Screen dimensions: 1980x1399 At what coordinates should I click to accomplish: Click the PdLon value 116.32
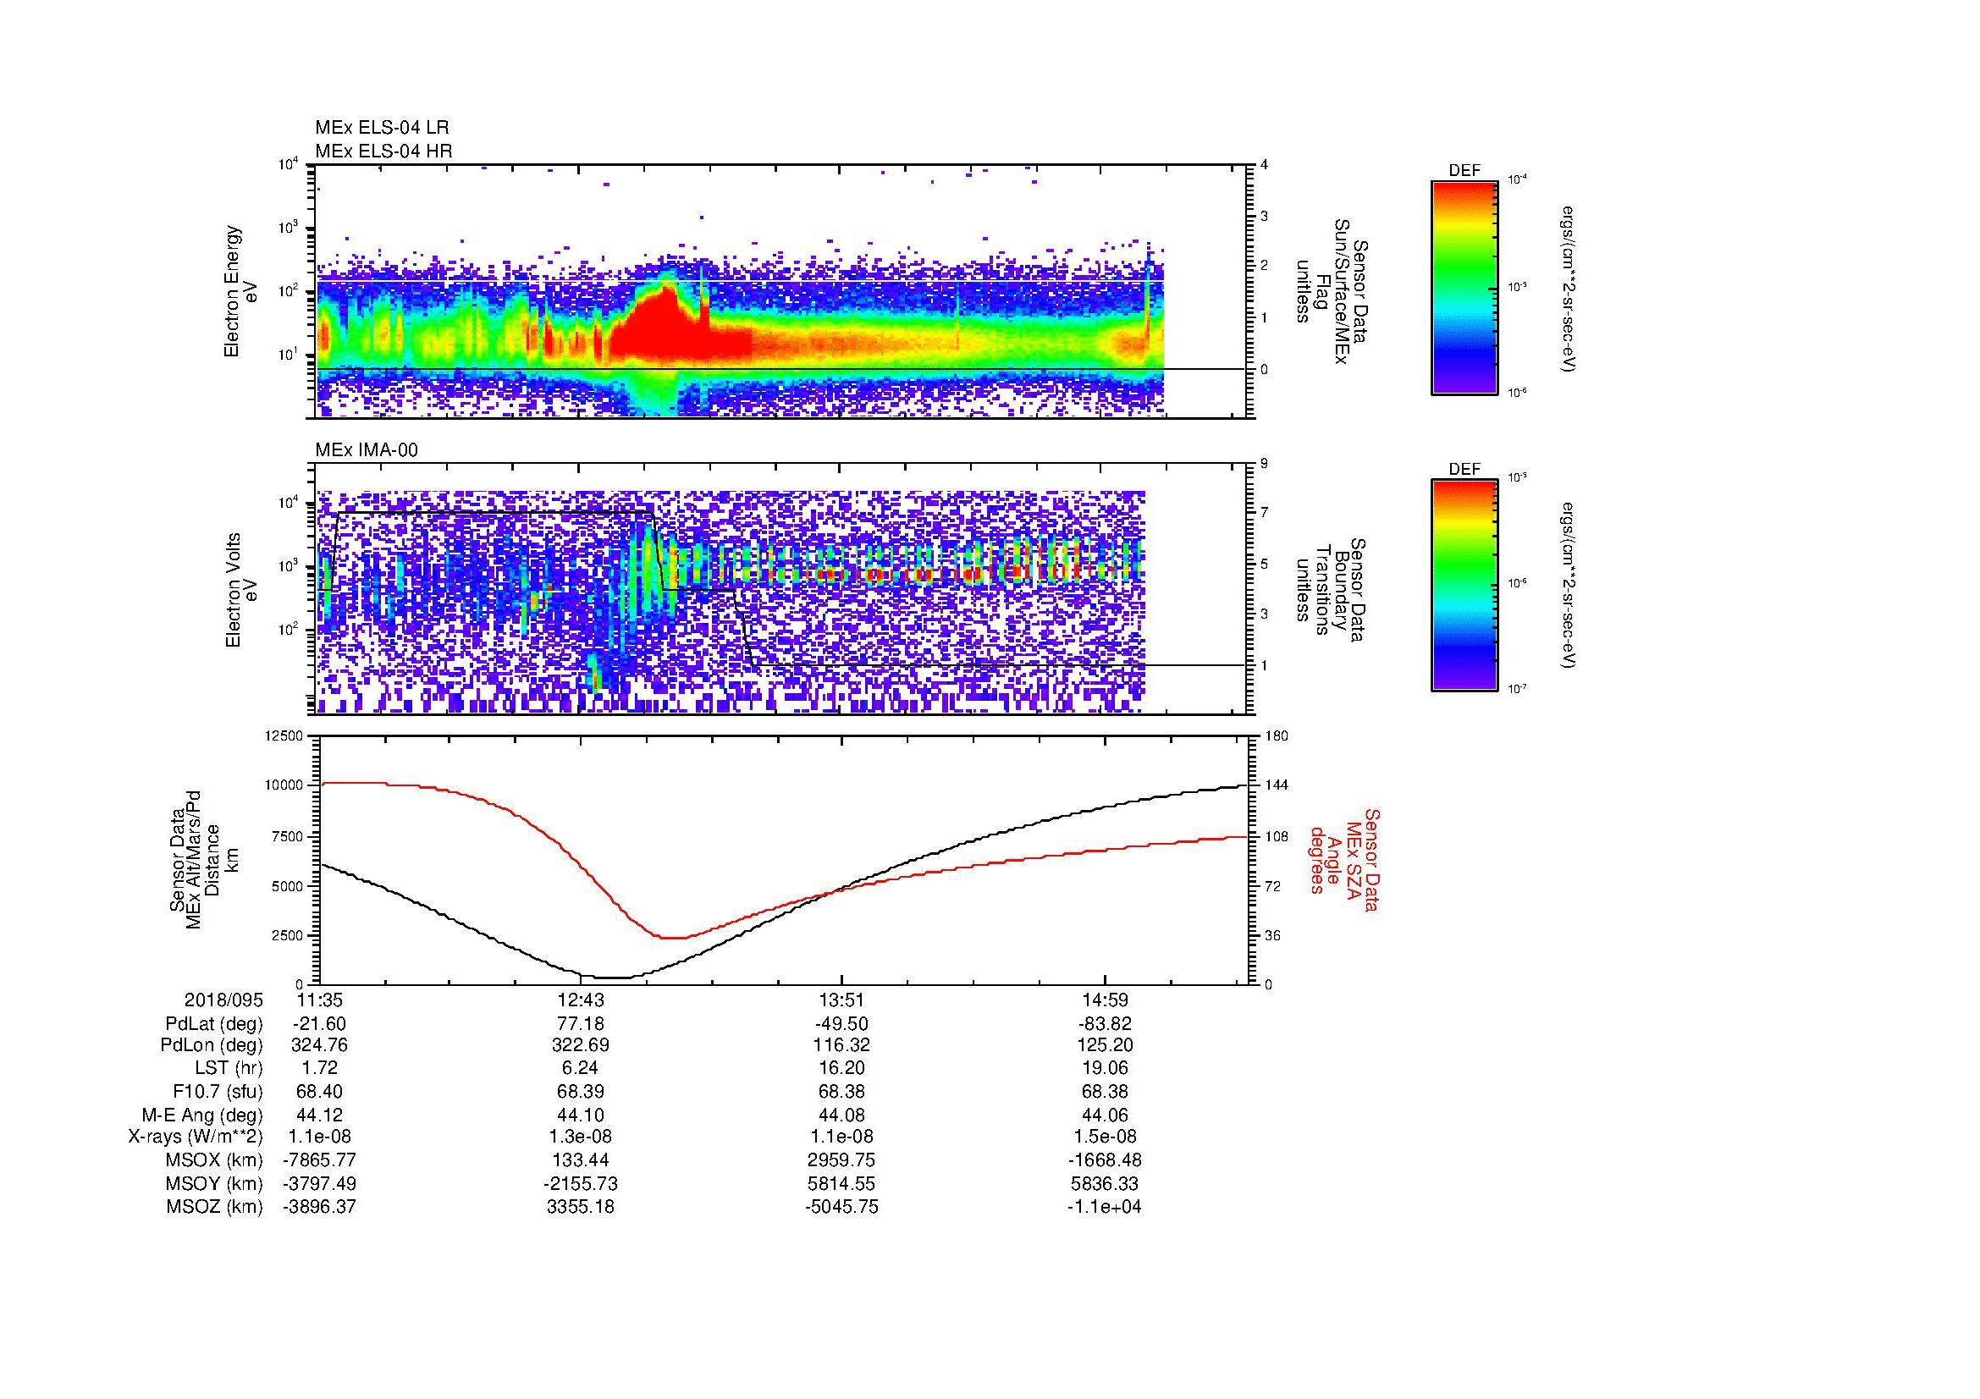(x=841, y=1045)
